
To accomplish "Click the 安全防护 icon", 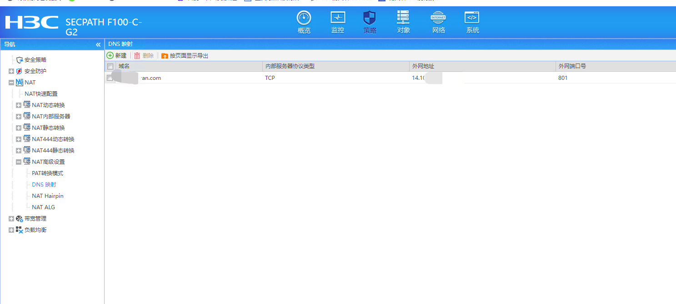I will pyautogui.click(x=19, y=71).
